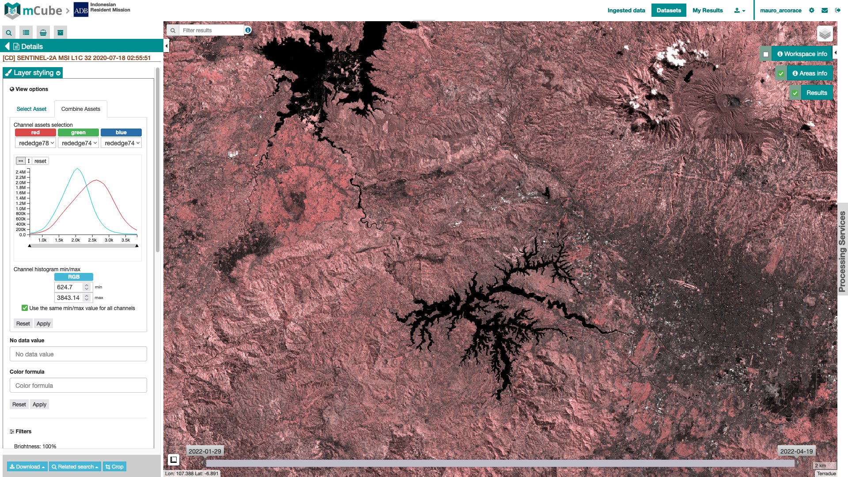The height and width of the screenshot is (477, 848).
Task: Open the My Results menu
Action: 708,10
